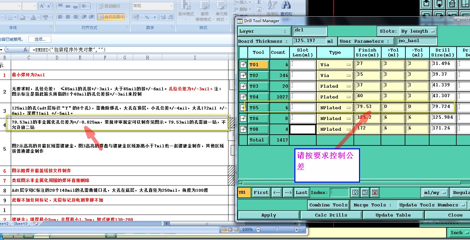Open the ml/my units dropdown
Image resolution: width=470 pixels, height=240 pixels.
(434, 192)
